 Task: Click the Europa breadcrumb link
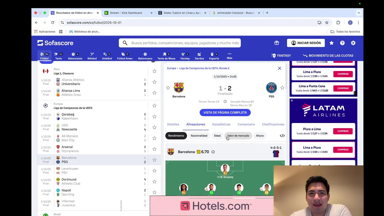tap(172, 68)
